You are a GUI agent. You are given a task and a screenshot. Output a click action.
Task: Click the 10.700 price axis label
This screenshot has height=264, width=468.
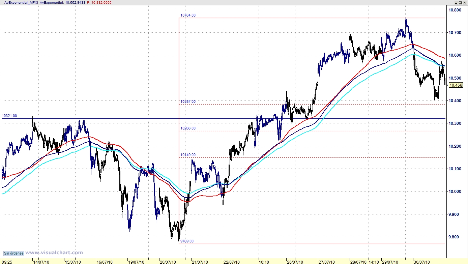coord(454,33)
